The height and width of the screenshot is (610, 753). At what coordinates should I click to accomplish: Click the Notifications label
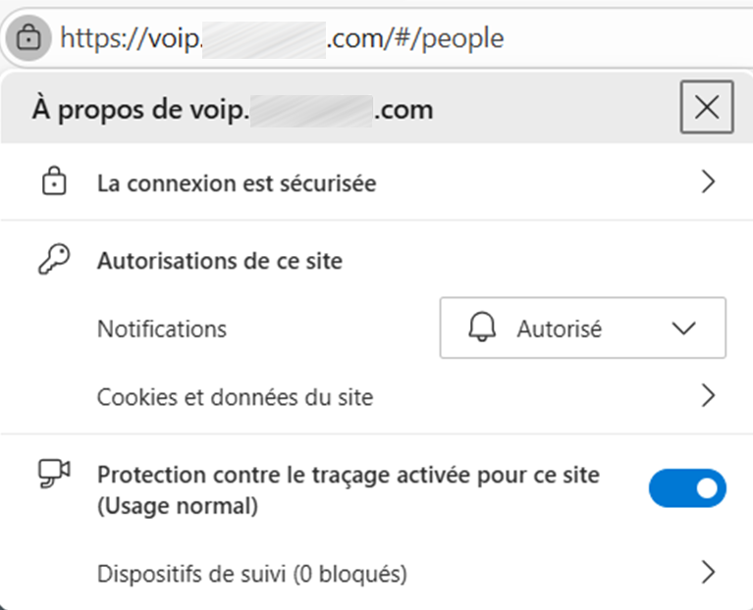coord(162,329)
